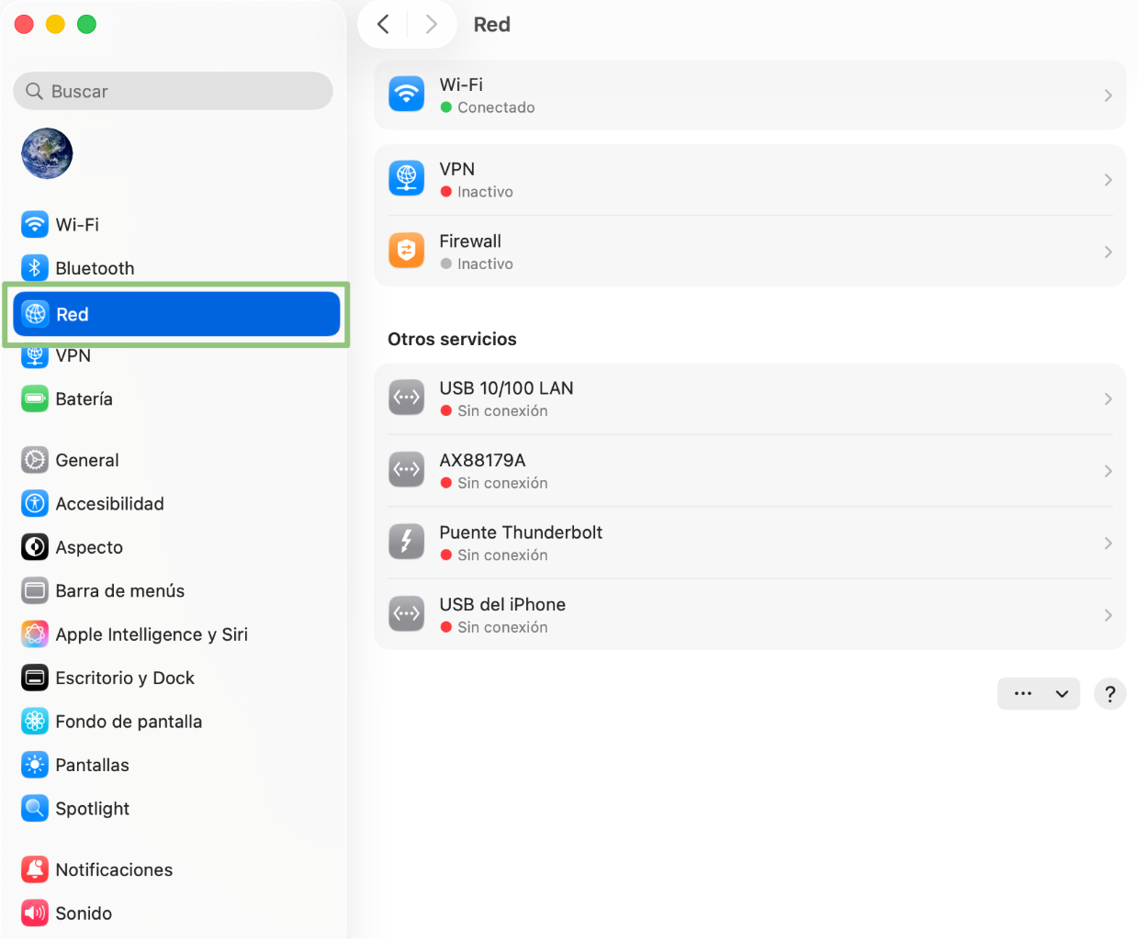Click the back navigation arrow
Viewport: 1137px width, 941px height.
point(383,25)
